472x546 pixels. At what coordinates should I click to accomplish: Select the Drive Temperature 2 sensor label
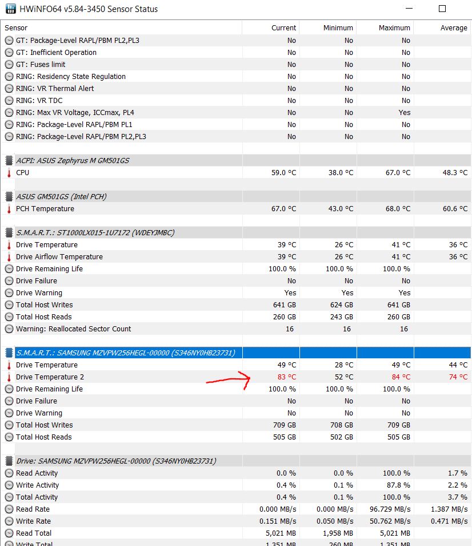coord(50,377)
